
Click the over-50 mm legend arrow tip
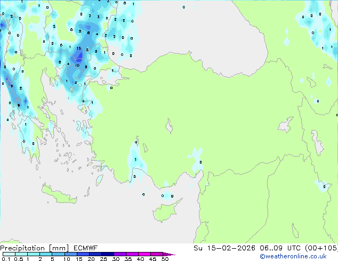[169, 254]
